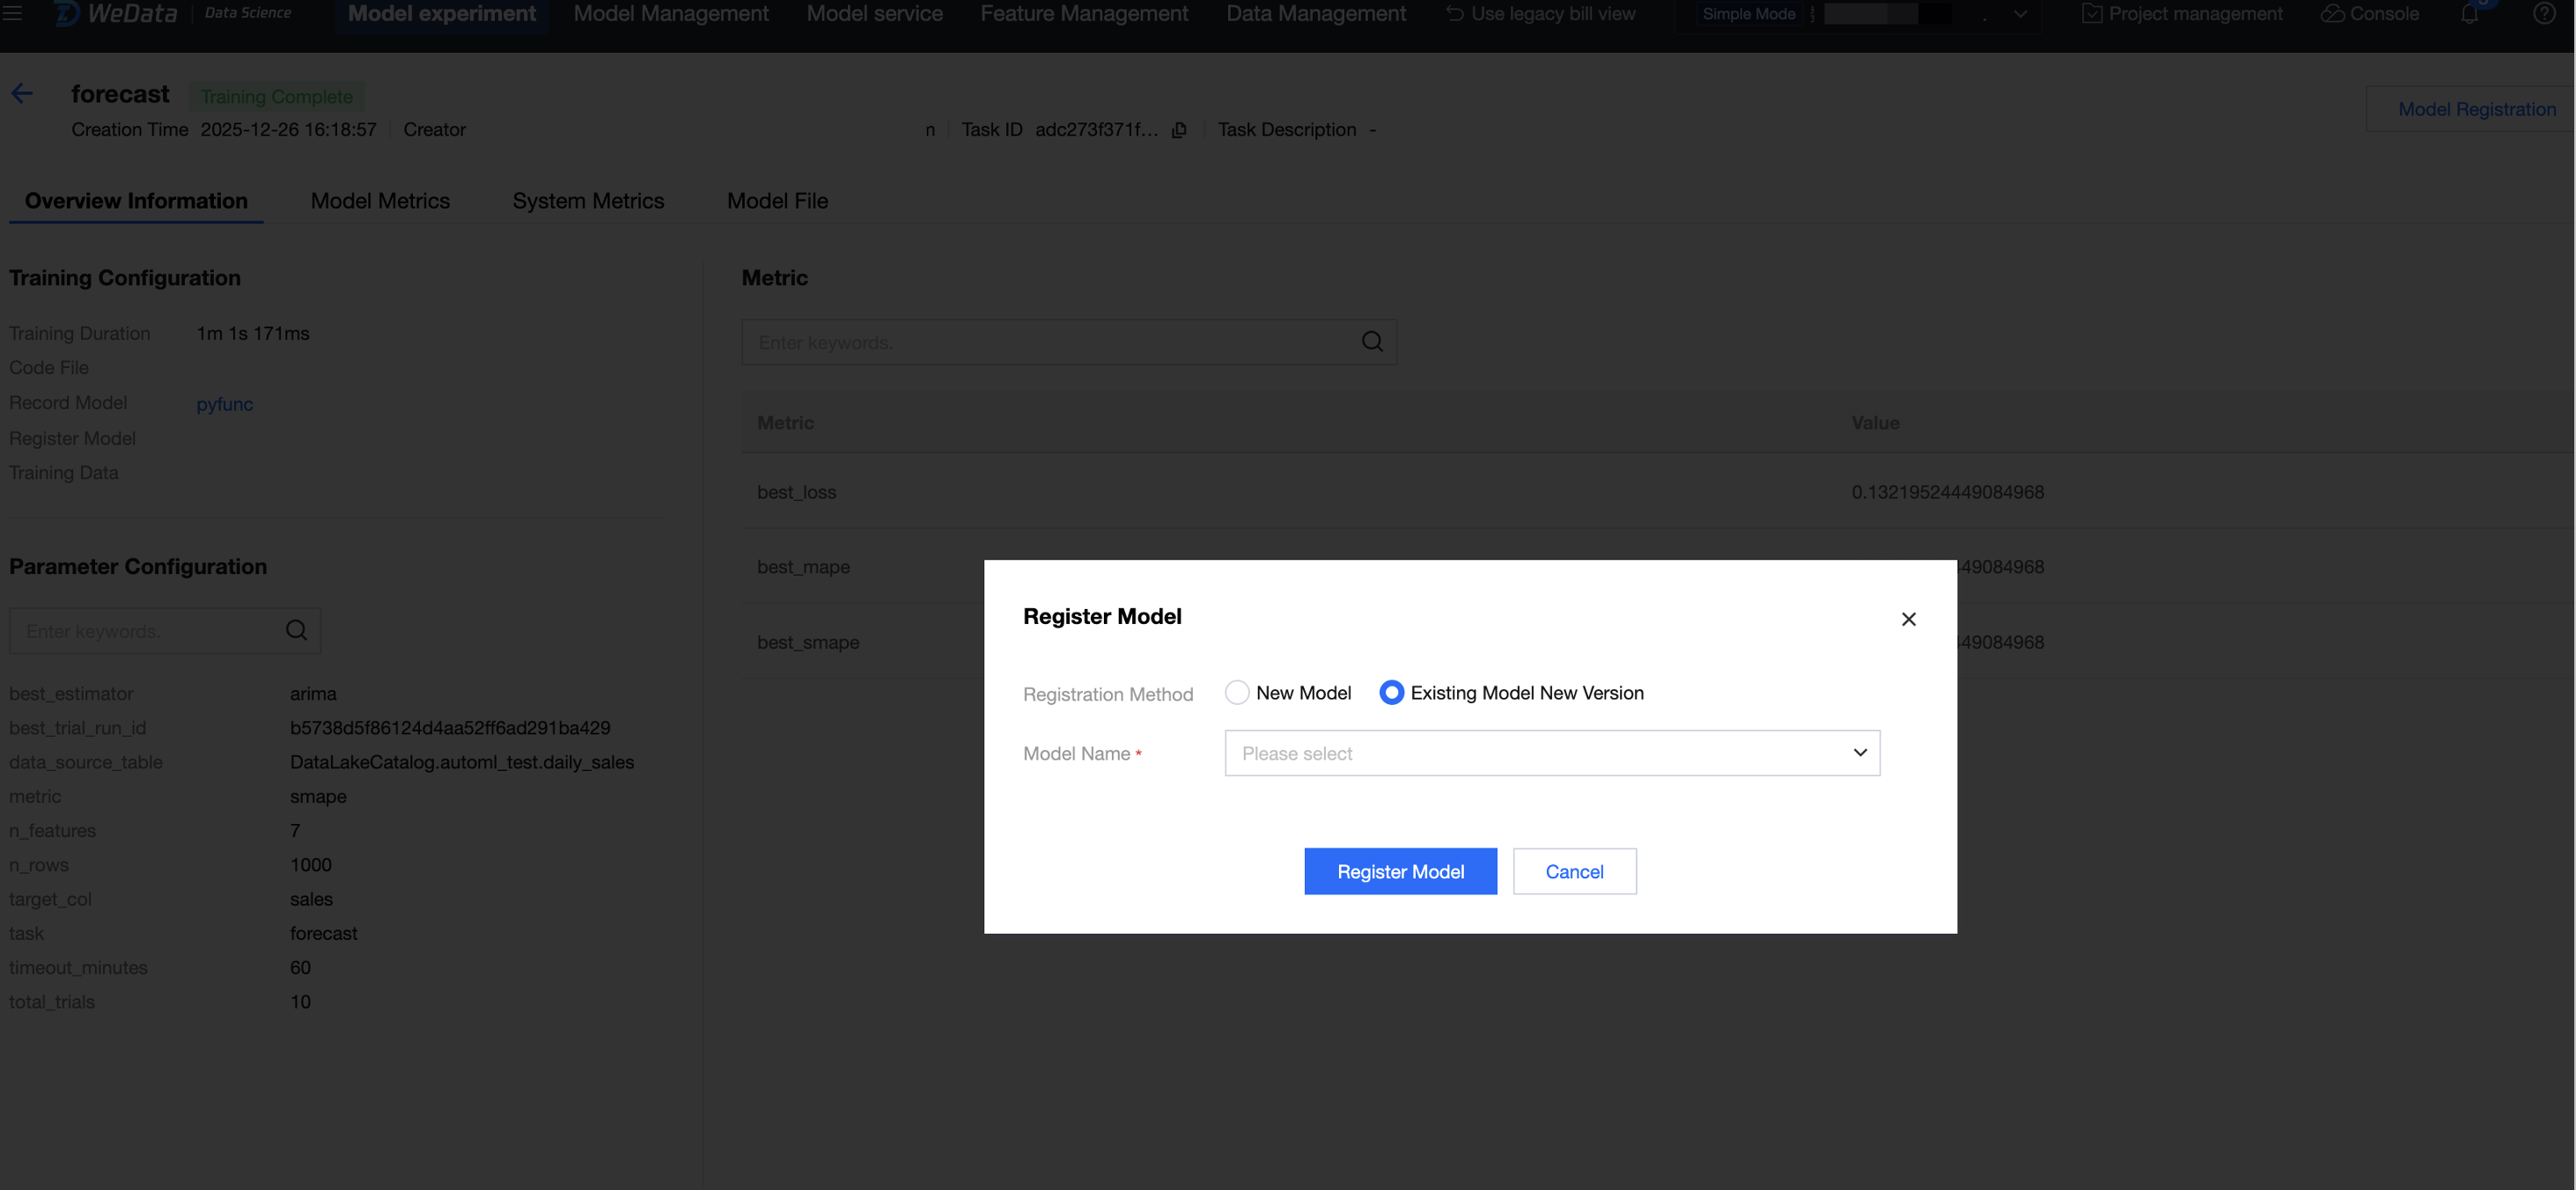Open the pyfunc record model link

224,404
